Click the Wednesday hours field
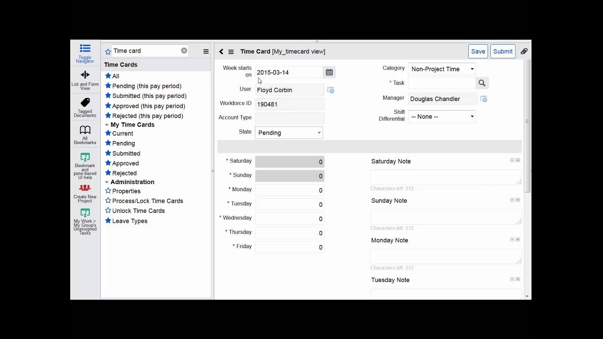This screenshot has height=339, width=603. coord(289,219)
